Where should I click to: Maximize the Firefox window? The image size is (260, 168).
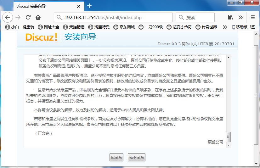point(240,3)
